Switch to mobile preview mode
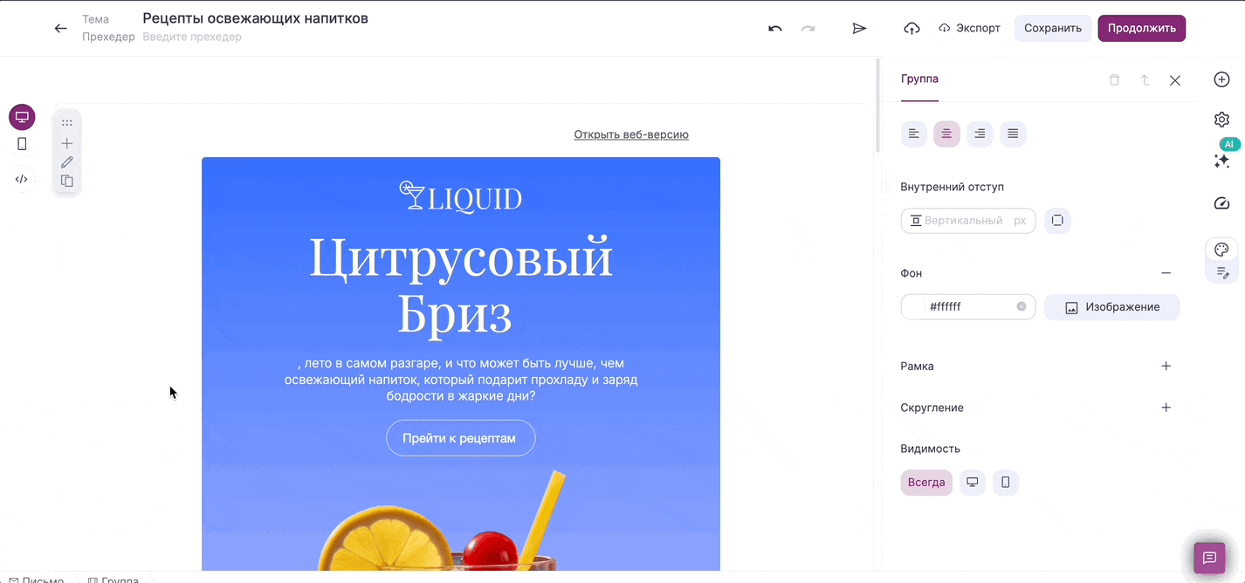1245x583 pixels. (22, 144)
